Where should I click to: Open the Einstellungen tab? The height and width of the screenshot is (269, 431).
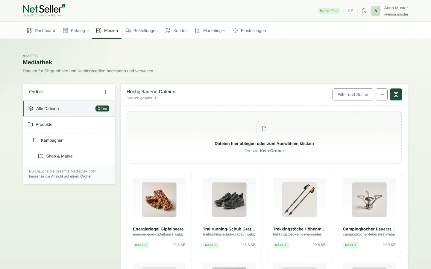pyautogui.click(x=250, y=30)
